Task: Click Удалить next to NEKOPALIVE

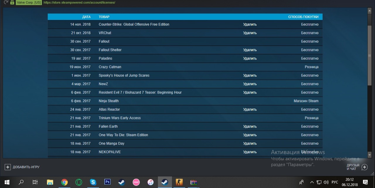Action: point(250,152)
